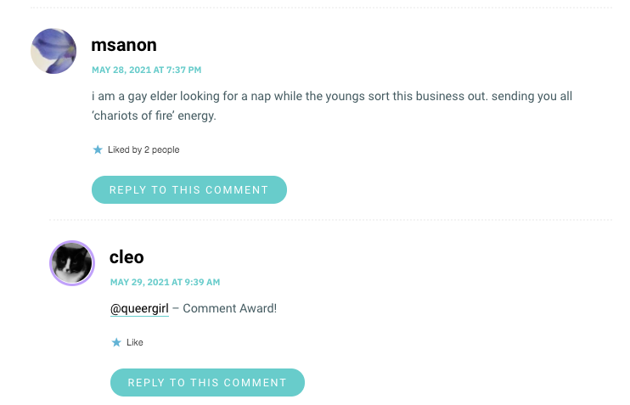630x405 pixels.
Task: Open msanon's purple flower avatar
Action: click(53, 51)
